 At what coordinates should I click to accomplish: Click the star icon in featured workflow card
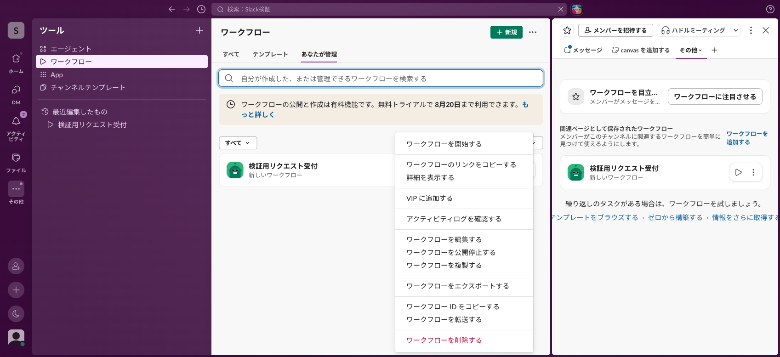[x=576, y=96]
